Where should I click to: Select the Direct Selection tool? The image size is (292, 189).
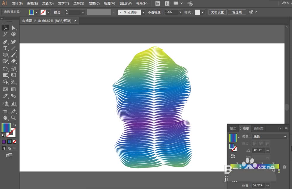pos(13,28)
